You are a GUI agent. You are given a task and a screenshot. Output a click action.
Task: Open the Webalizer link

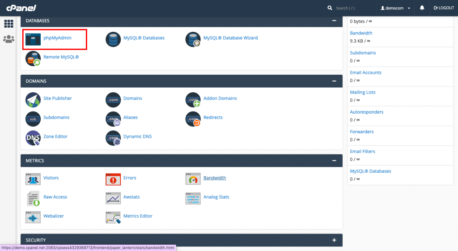click(54, 216)
